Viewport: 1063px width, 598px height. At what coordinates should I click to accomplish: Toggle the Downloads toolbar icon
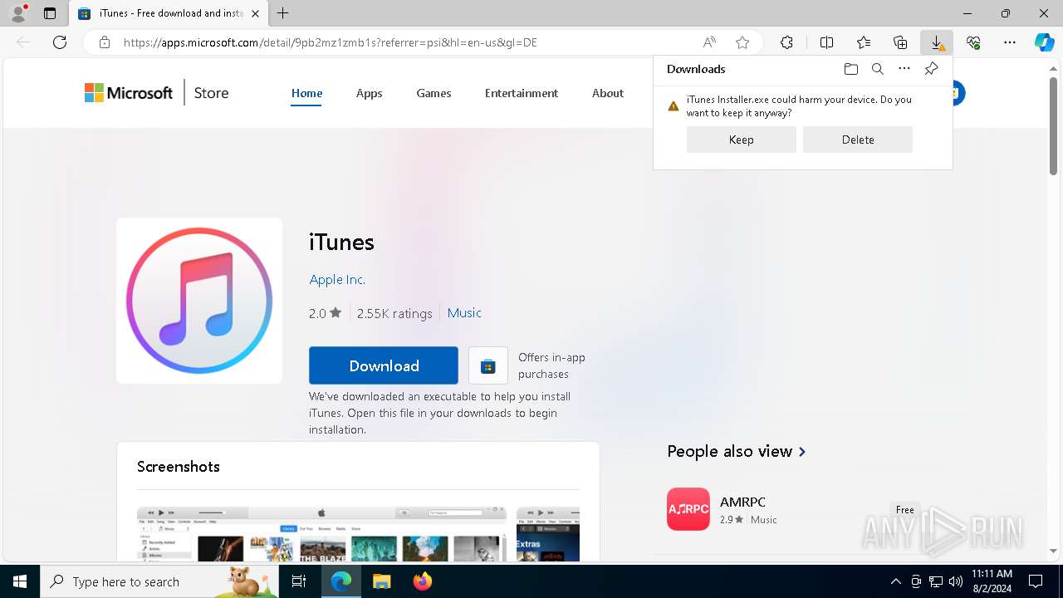click(937, 42)
